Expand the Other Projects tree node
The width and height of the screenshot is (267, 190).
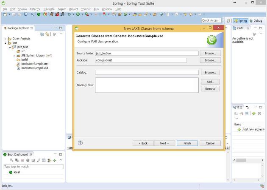point(5,39)
